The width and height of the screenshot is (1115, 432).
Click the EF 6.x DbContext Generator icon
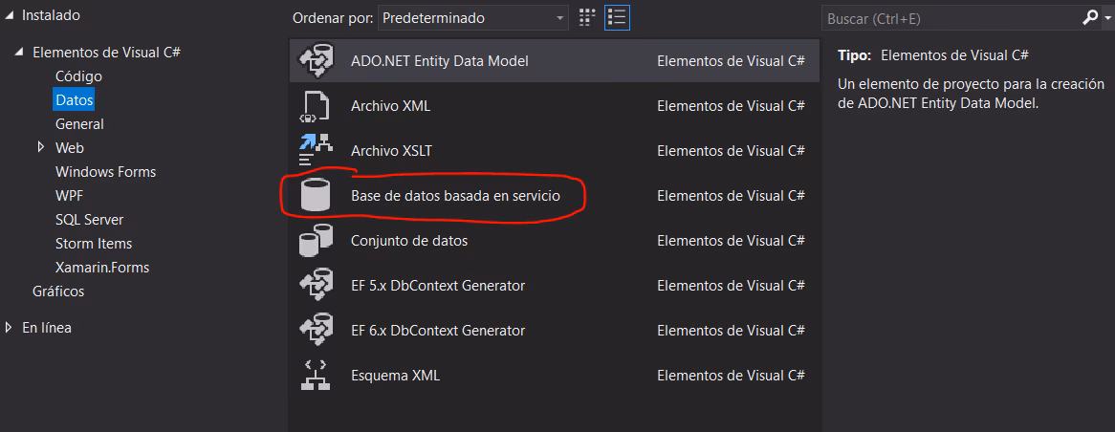pos(315,331)
